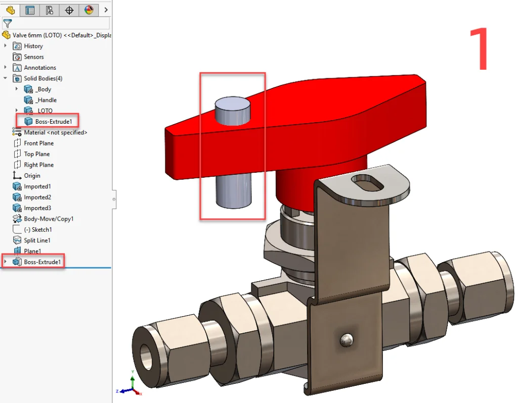Select the _Handle solid body
This screenshot has height=403, width=518.
tap(46, 100)
